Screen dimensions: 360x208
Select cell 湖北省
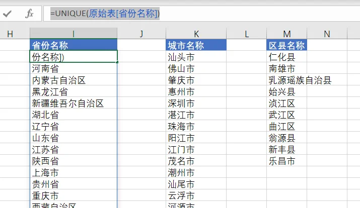pos(74,114)
